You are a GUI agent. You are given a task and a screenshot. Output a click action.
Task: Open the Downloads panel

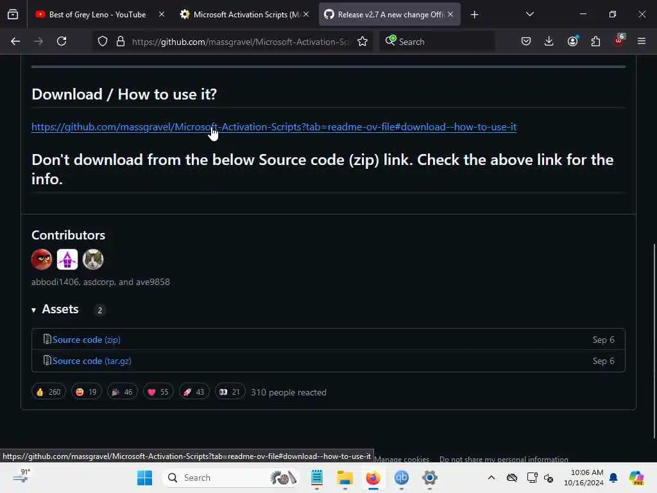point(549,42)
